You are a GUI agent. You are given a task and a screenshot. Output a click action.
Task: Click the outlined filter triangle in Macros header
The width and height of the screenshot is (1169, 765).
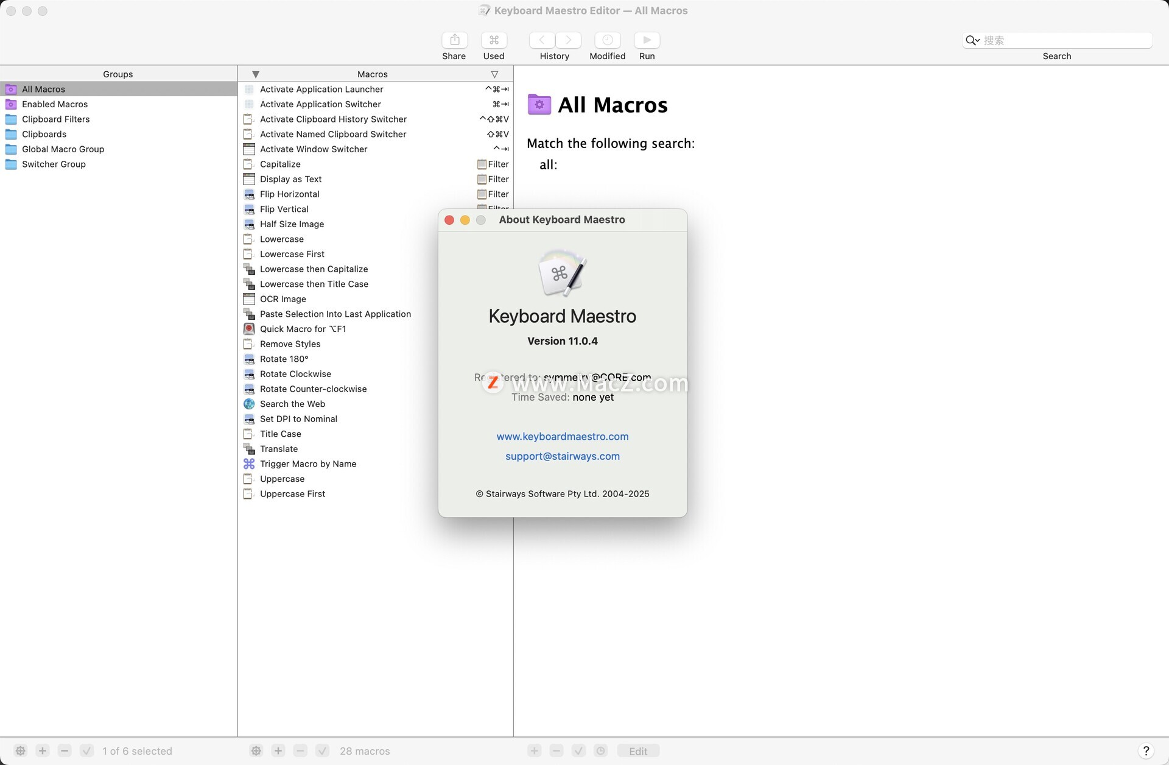494,74
